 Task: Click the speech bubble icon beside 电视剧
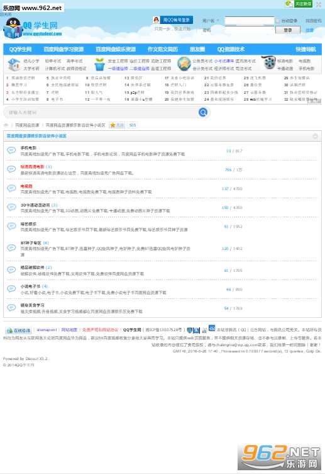[x=11, y=188]
